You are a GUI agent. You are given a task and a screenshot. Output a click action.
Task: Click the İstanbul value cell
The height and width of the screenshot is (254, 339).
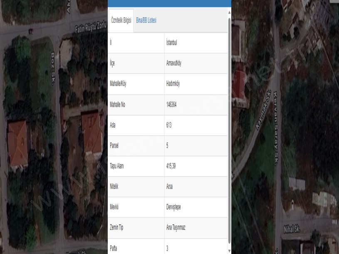click(x=172, y=43)
